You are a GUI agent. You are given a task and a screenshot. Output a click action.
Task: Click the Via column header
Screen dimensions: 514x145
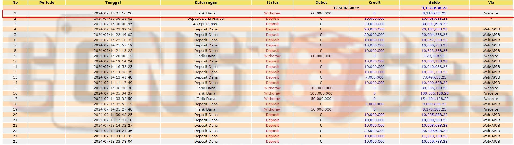[491, 2]
